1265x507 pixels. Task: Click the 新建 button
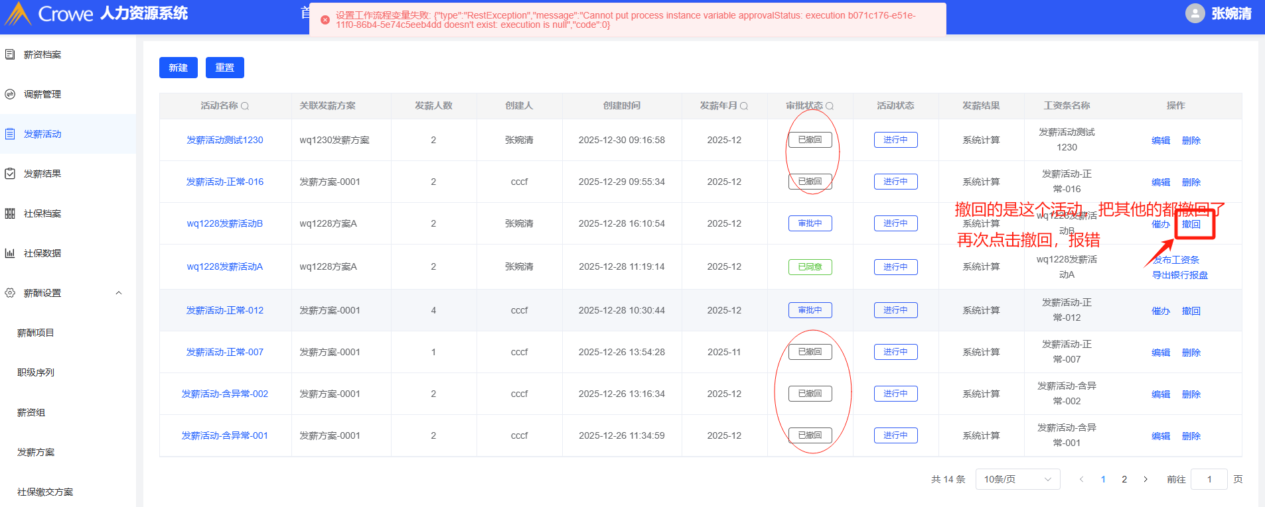[x=179, y=68]
